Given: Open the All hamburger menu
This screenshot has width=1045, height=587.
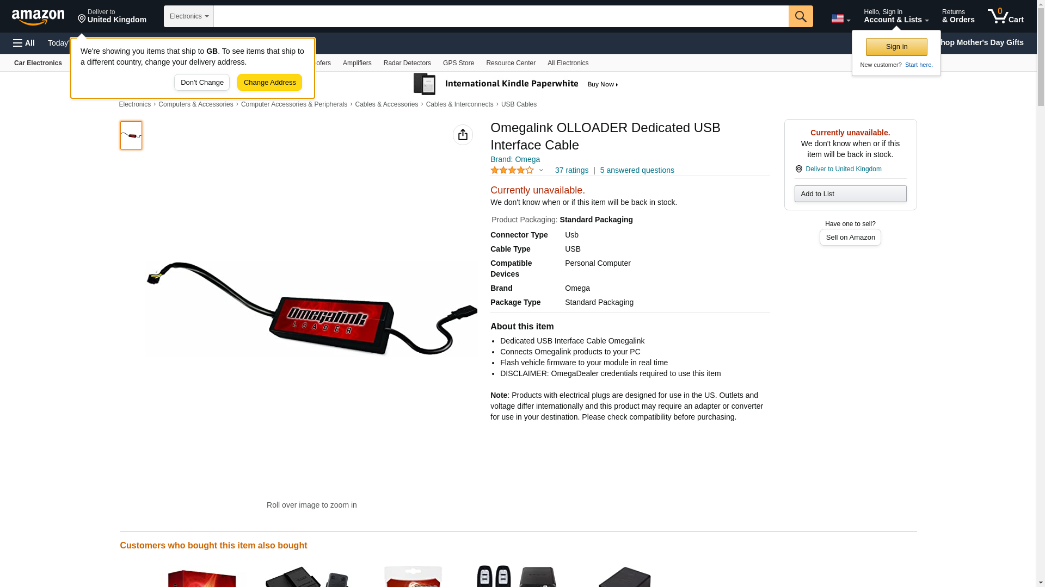Looking at the screenshot, I should coord(24,43).
